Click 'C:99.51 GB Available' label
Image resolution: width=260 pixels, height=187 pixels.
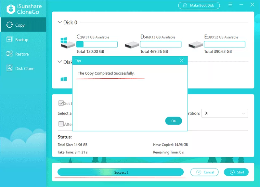[x=93, y=37]
